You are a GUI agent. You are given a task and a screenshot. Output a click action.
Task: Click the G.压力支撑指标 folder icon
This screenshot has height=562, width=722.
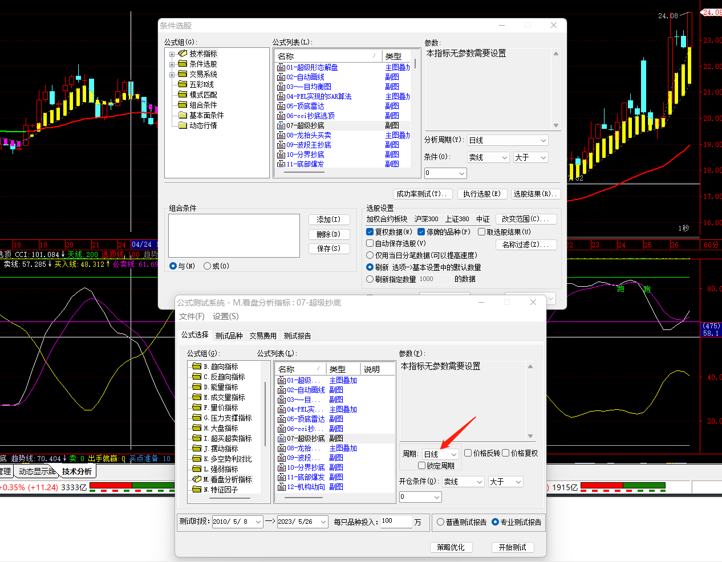click(x=197, y=418)
